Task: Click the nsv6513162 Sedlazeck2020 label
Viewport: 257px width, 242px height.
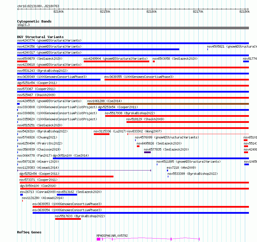Action: pos(79,192)
